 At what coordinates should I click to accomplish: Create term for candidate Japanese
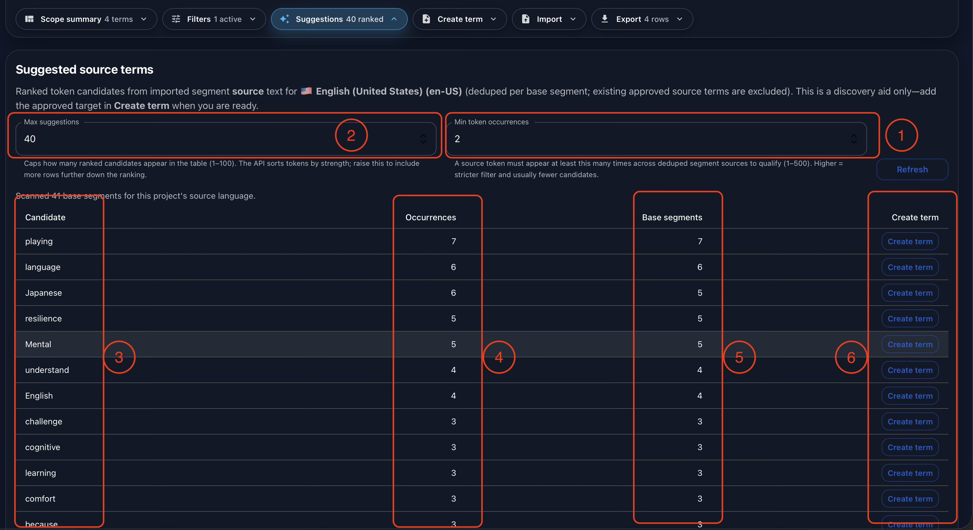click(910, 293)
